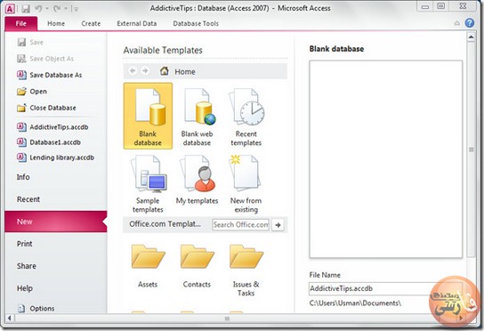The image size is (484, 331).
Task: Click the forward arrow in template navigation
Action: pyautogui.click(x=145, y=71)
